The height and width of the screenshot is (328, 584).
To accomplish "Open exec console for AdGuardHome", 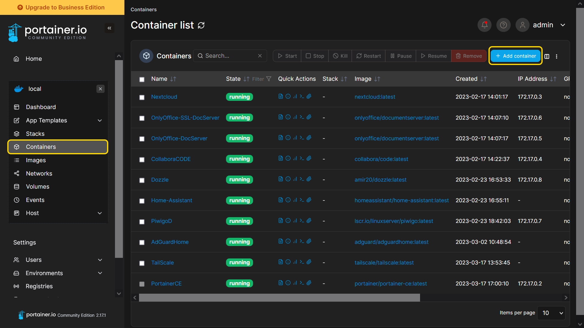I will [302, 241].
